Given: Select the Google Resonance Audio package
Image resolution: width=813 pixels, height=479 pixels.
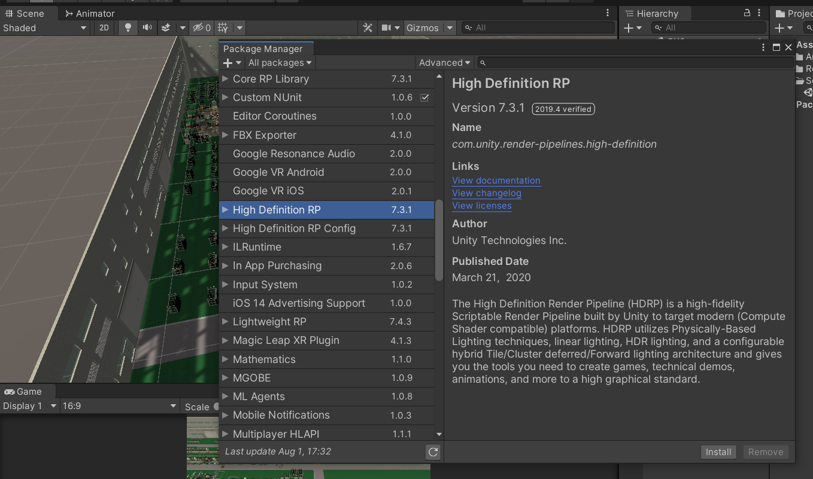Looking at the screenshot, I should [x=326, y=154].
